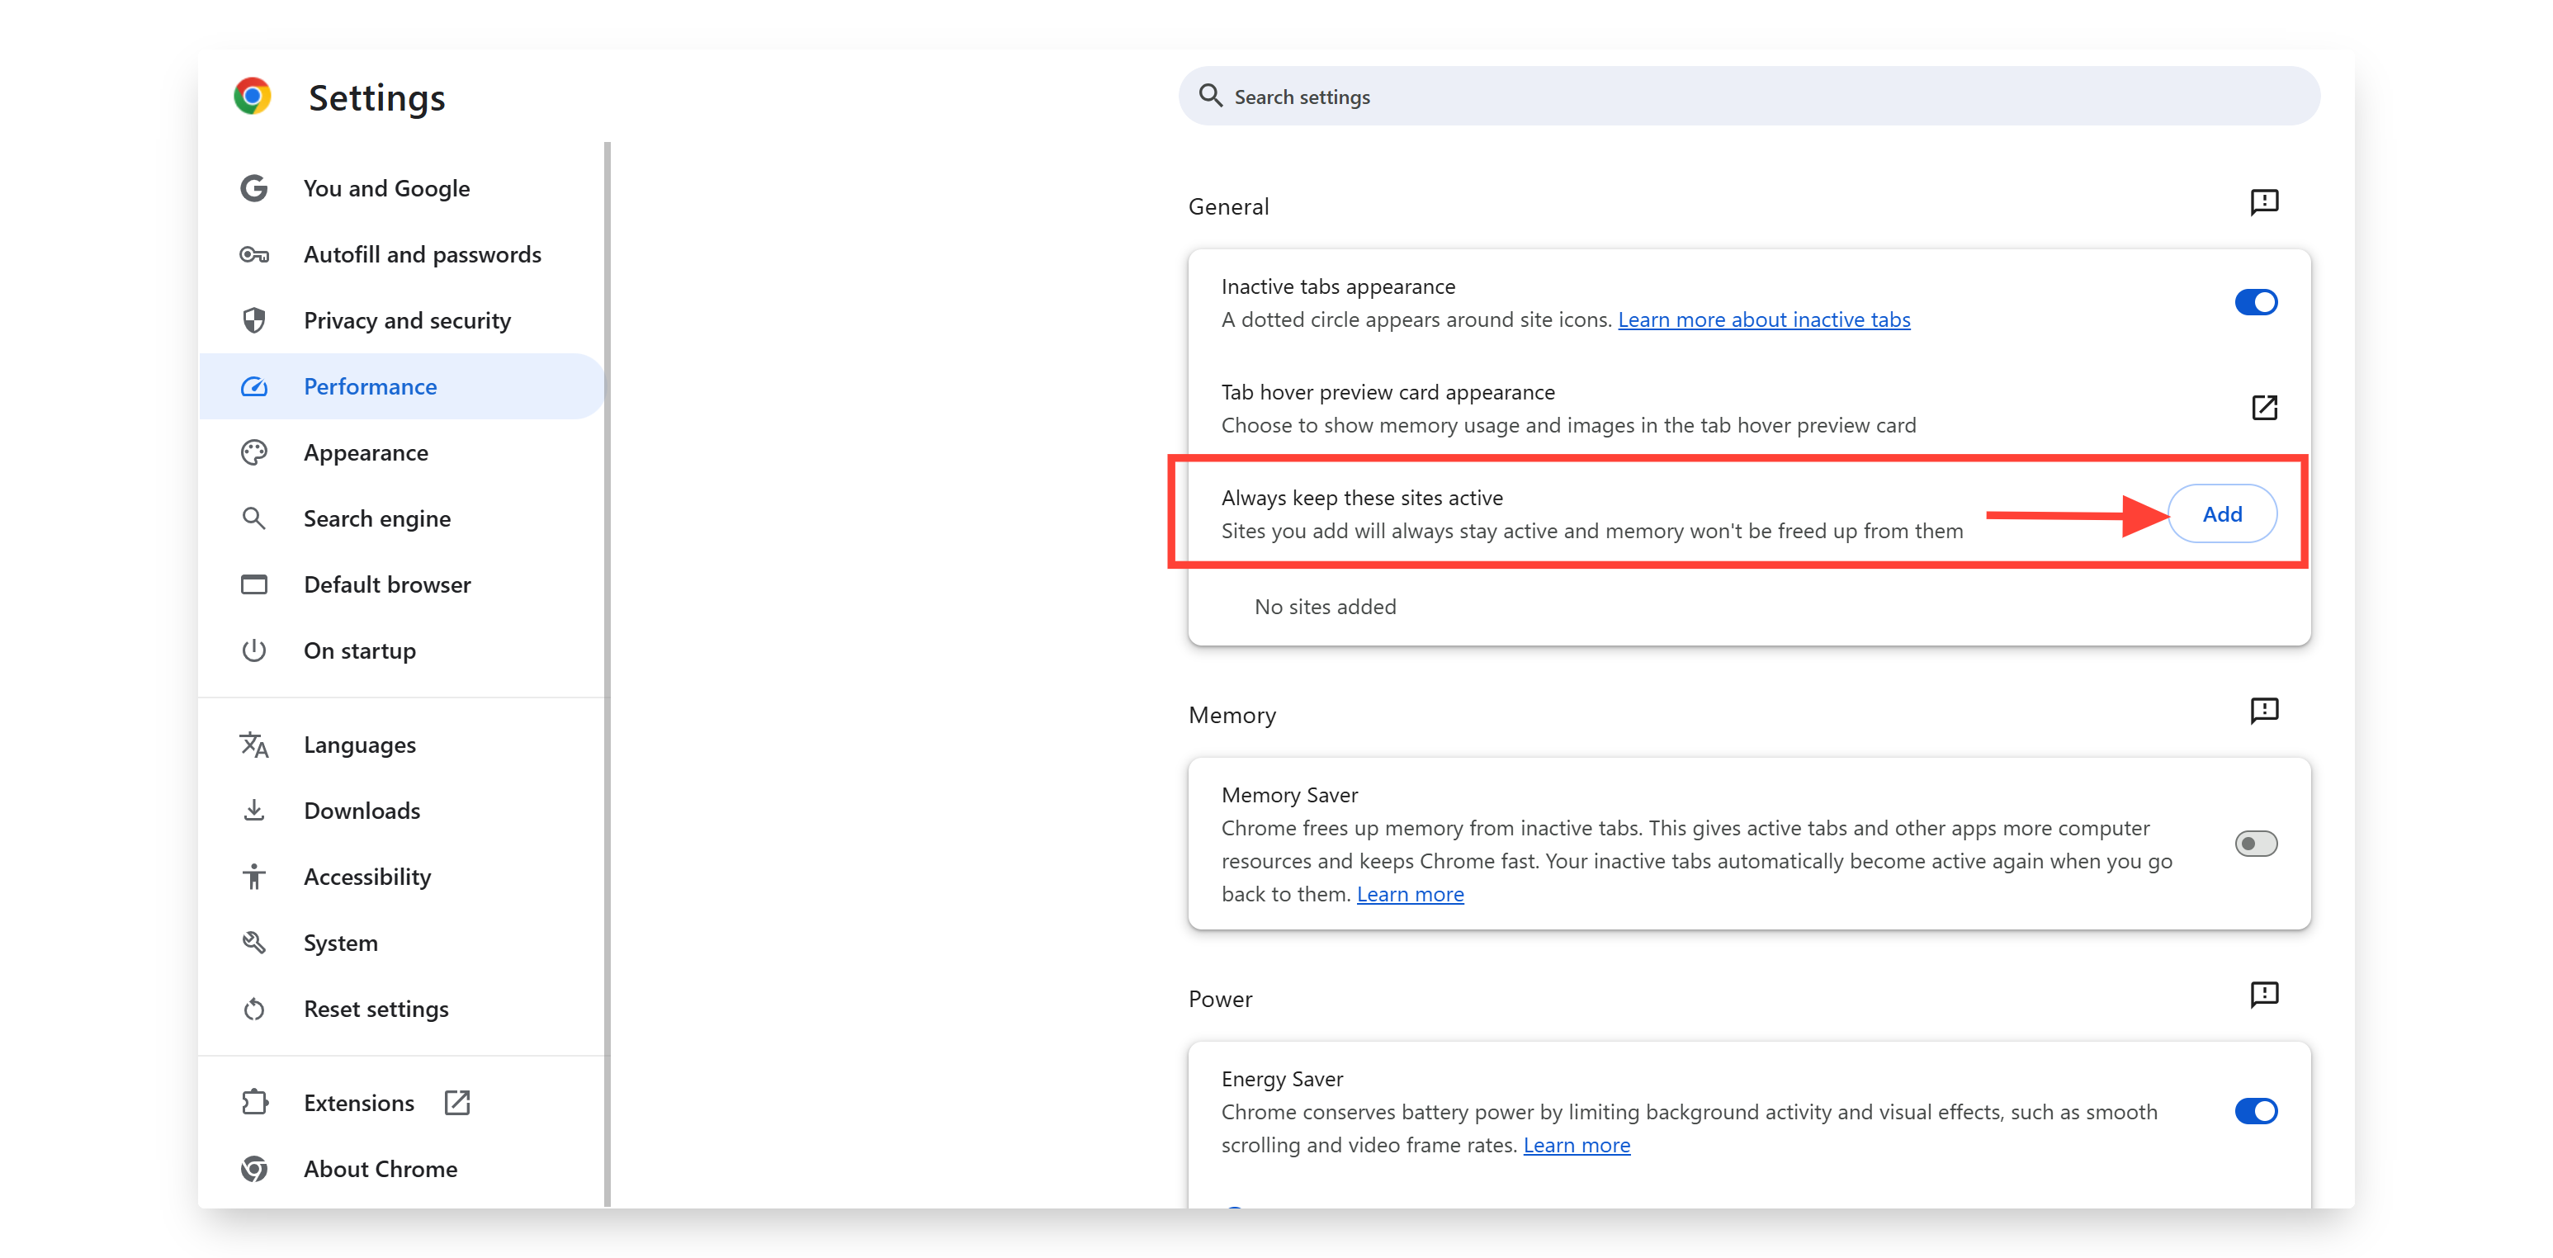The image size is (2553, 1258).
Task: Click the external link icon next to Extensions
Action: 457,1102
